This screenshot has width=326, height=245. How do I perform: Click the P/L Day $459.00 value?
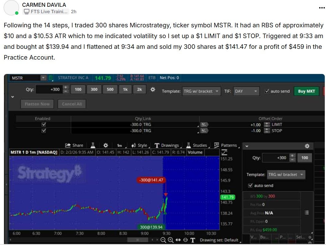(x=270, y=230)
